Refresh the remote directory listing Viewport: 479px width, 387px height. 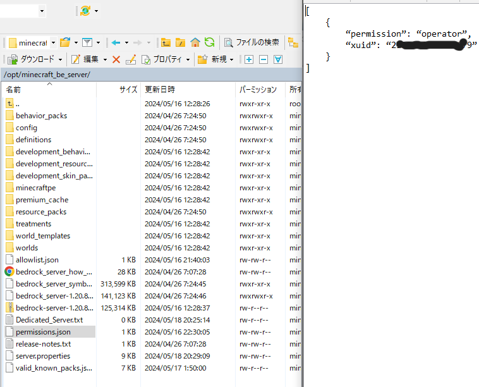(209, 42)
